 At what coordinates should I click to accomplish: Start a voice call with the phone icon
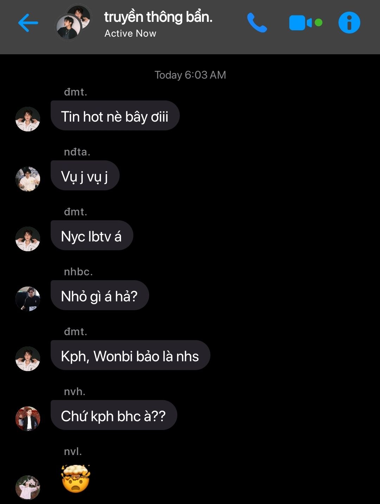257,23
